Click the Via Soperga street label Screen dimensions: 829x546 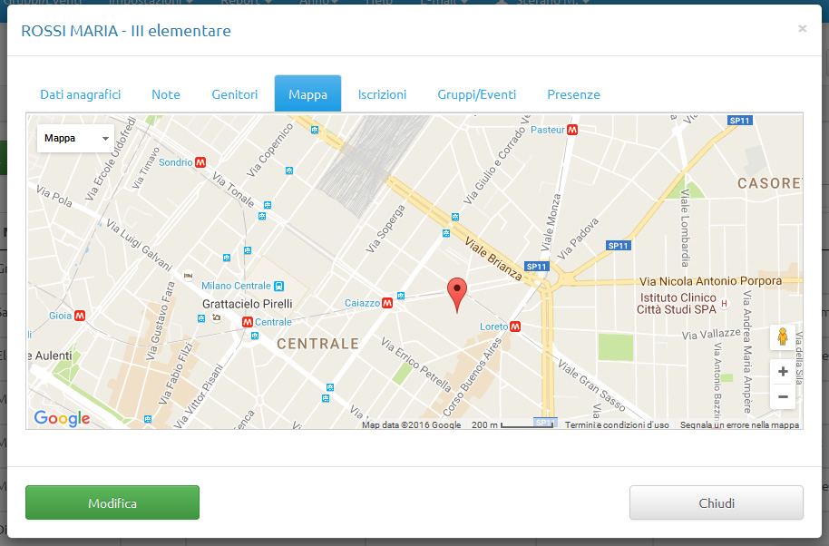pos(386,229)
